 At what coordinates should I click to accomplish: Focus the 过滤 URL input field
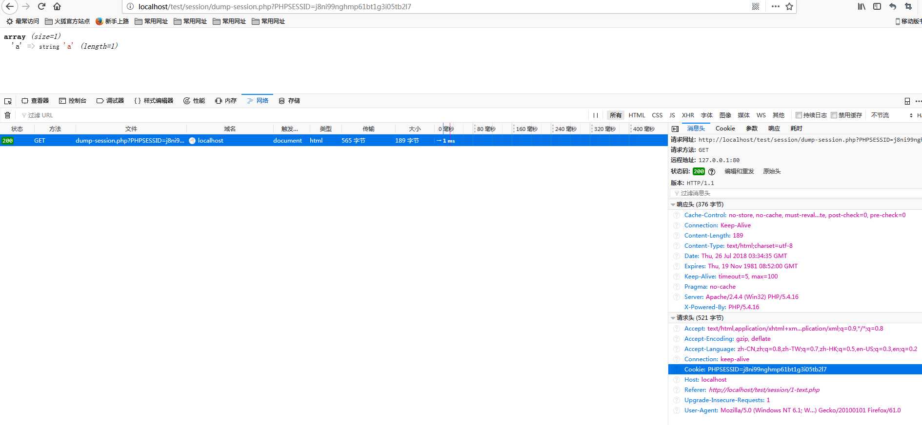[302, 115]
